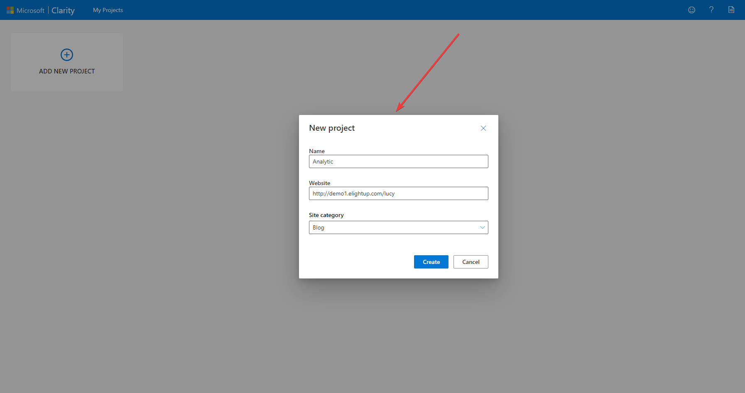Image resolution: width=745 pixels, height=393 pixels.
Task: Close the New project dialog with the X
Action: [x=483, y=128]
